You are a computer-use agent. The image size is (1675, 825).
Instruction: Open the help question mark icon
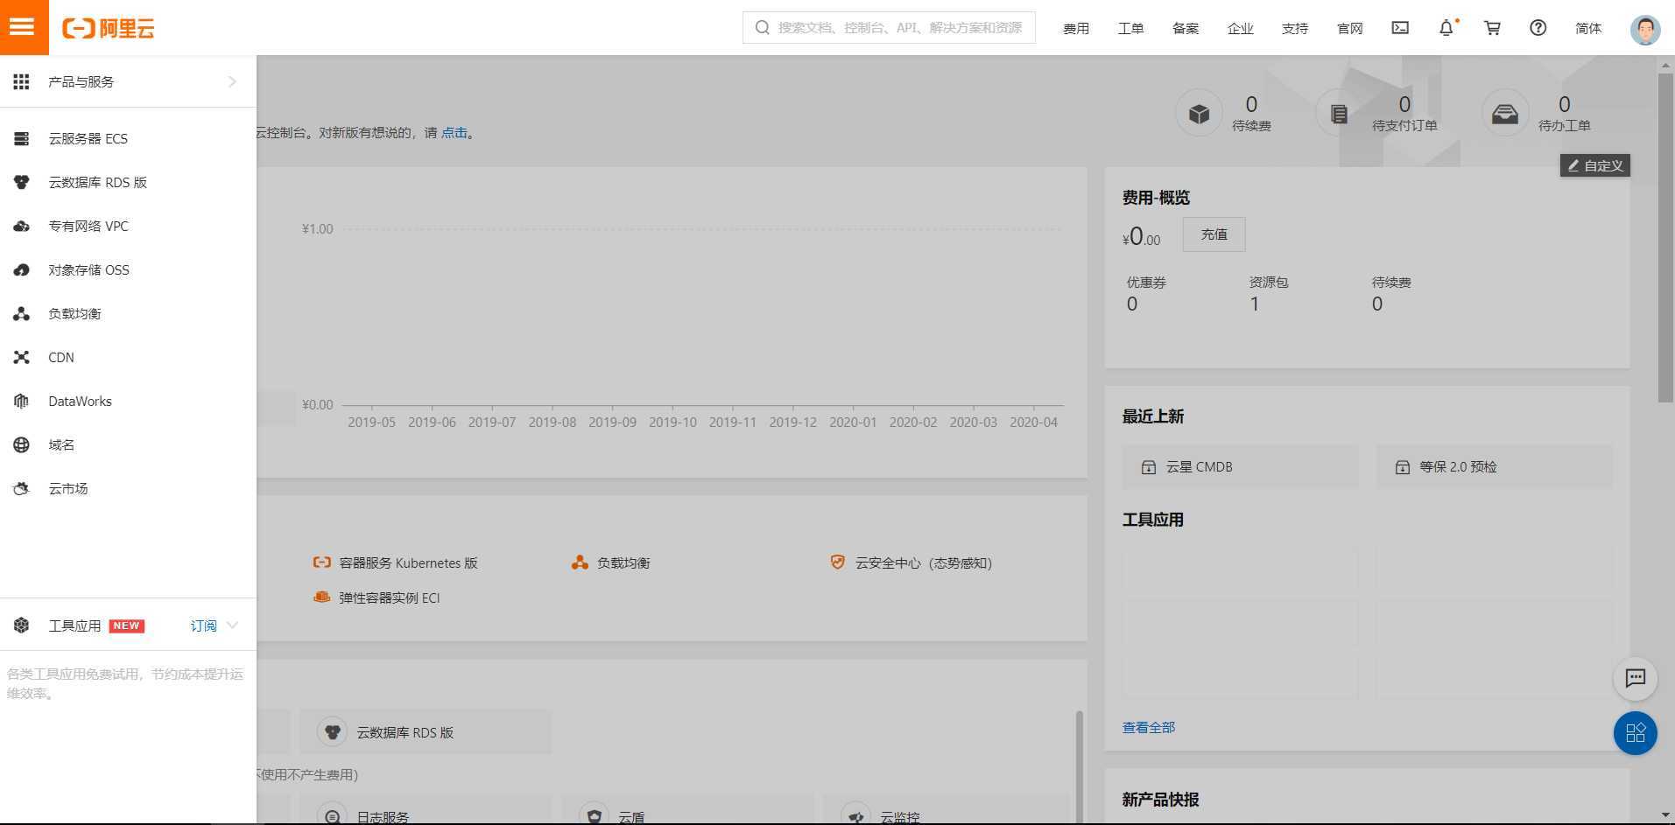[x=1538, y=28]
